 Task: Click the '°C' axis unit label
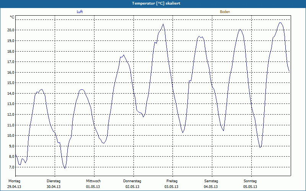click(x=12, y=17)
